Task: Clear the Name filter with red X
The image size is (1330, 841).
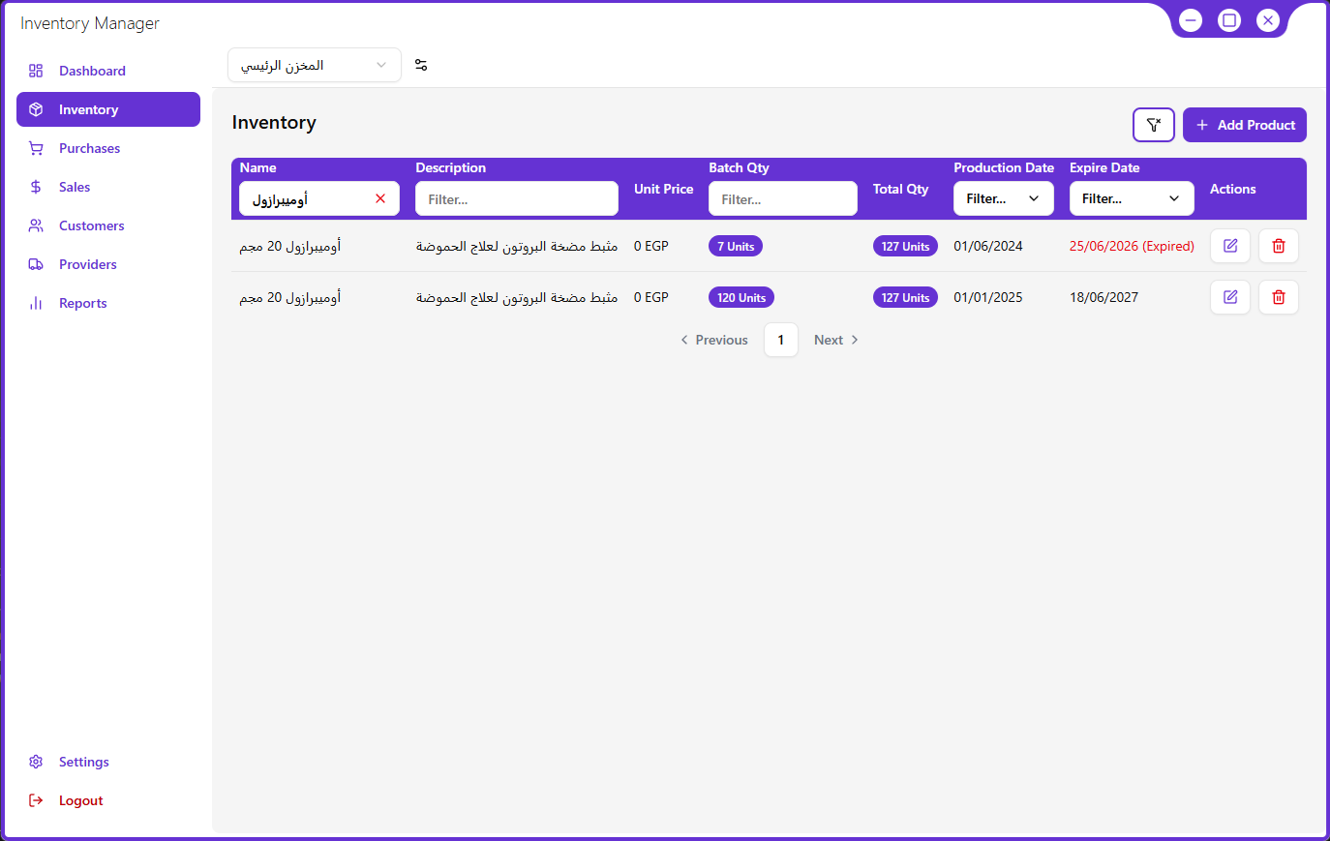Action: pyautogui.click(x=380, y=198)
